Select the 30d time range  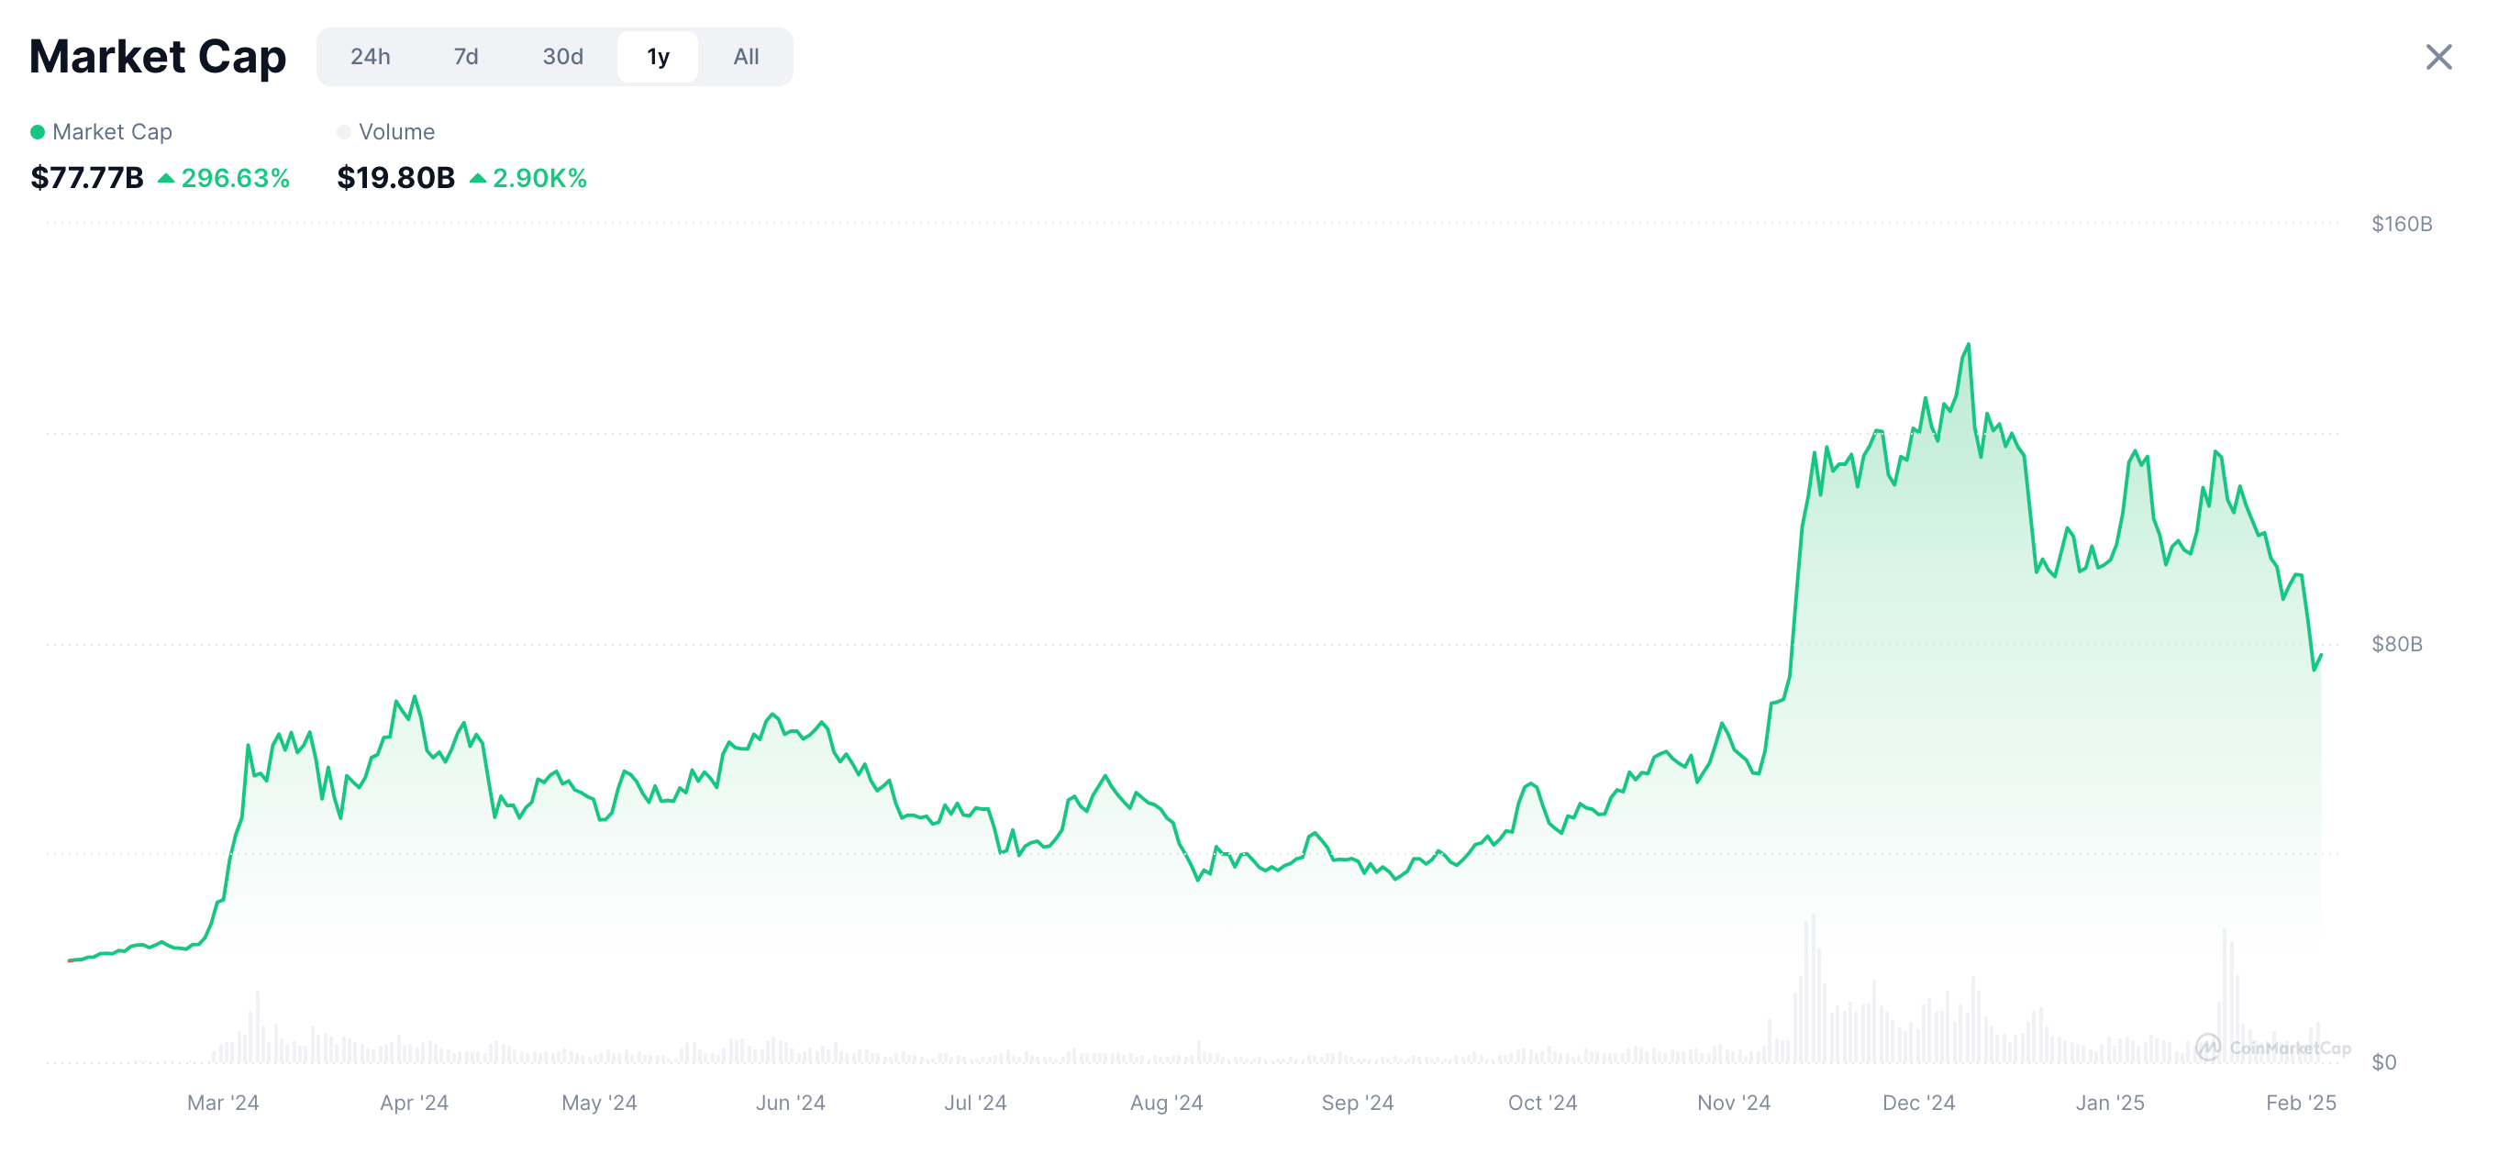click(x=562, y=57)
